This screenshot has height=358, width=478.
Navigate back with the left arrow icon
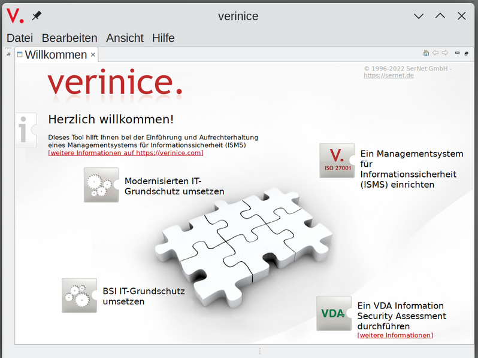click(435, 53)
